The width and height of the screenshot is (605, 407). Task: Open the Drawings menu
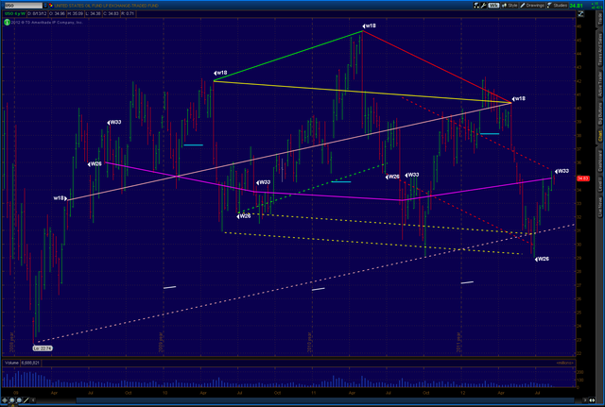pyautogui.click(x=532, y=6)
